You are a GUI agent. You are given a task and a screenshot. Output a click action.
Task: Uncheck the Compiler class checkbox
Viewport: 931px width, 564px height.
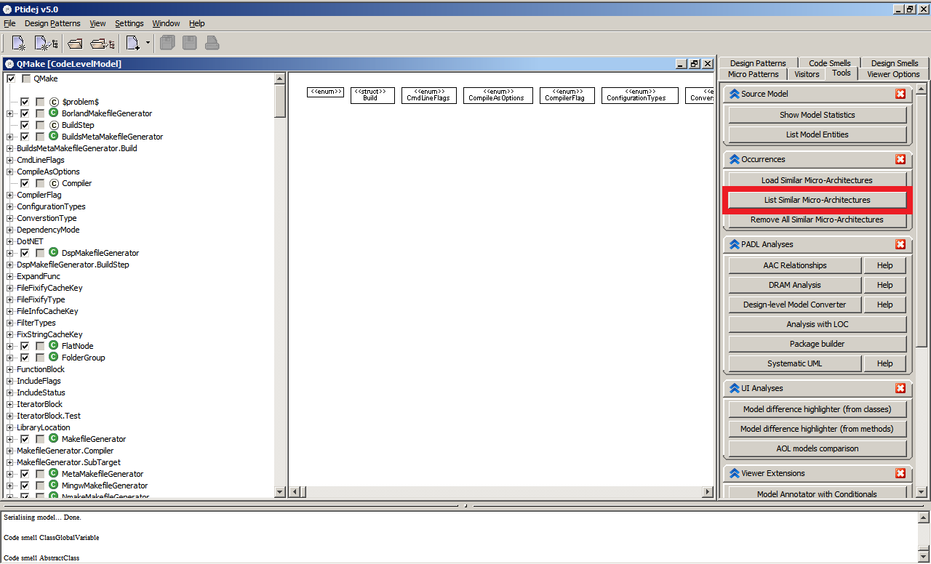pos(24,182)
